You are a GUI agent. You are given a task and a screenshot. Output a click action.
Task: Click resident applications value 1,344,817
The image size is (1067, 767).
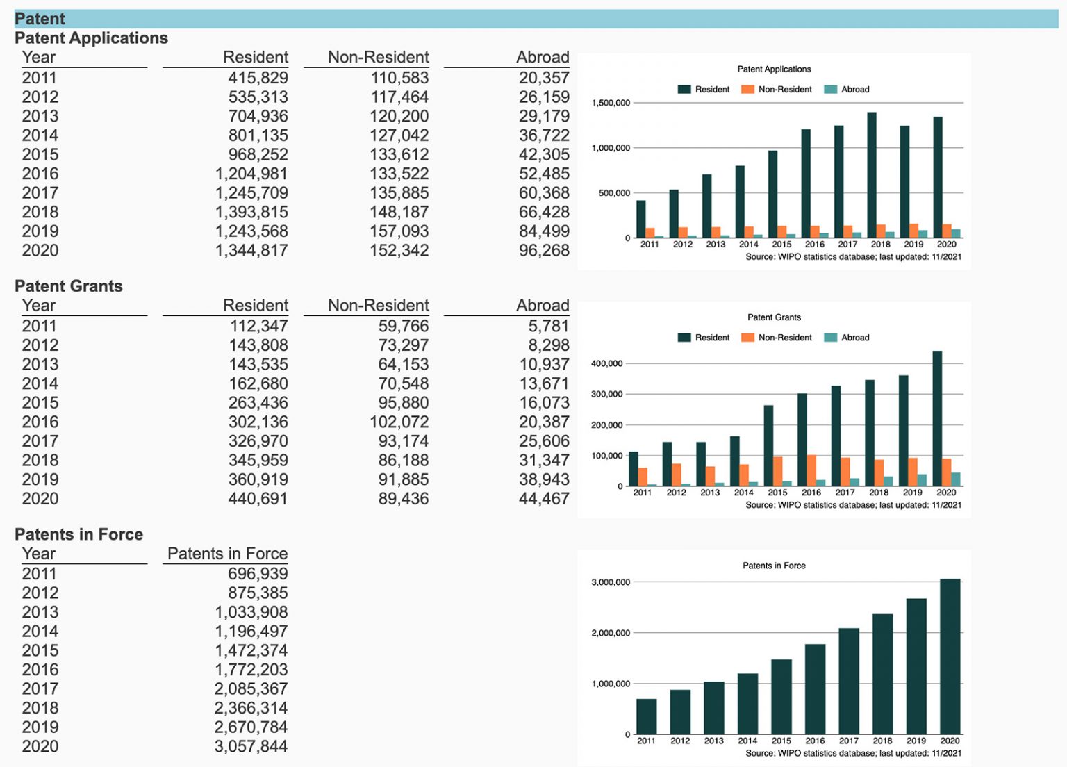(x=251, y=250)
